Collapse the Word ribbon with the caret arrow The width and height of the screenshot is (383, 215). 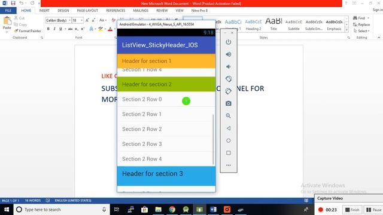point(379,38)
